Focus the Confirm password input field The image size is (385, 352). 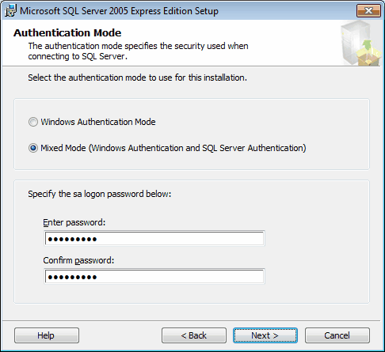coord(154,276)
